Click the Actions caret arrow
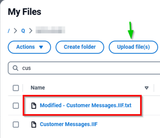The width and height of the screenshot is (160, 138). (x=41, y=47)
